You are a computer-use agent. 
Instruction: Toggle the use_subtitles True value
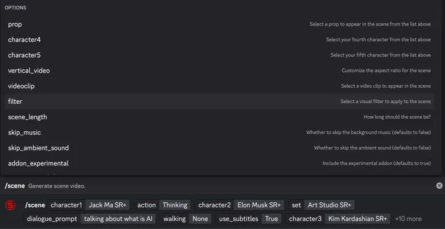click(271, 219)
